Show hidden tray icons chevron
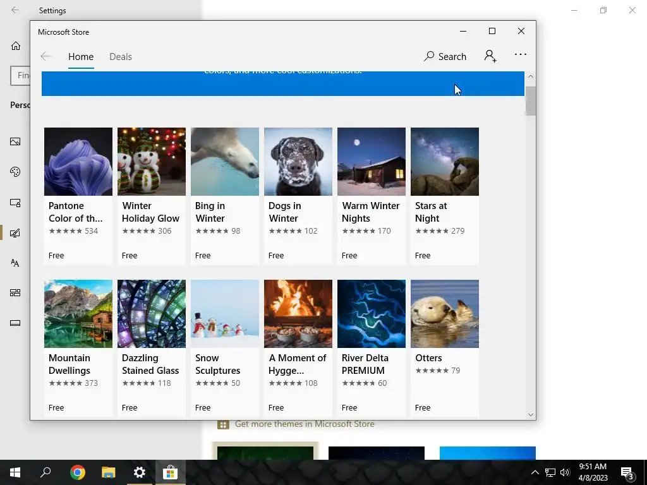This screenshot has width=647, height=485. (x=535, y=472)
